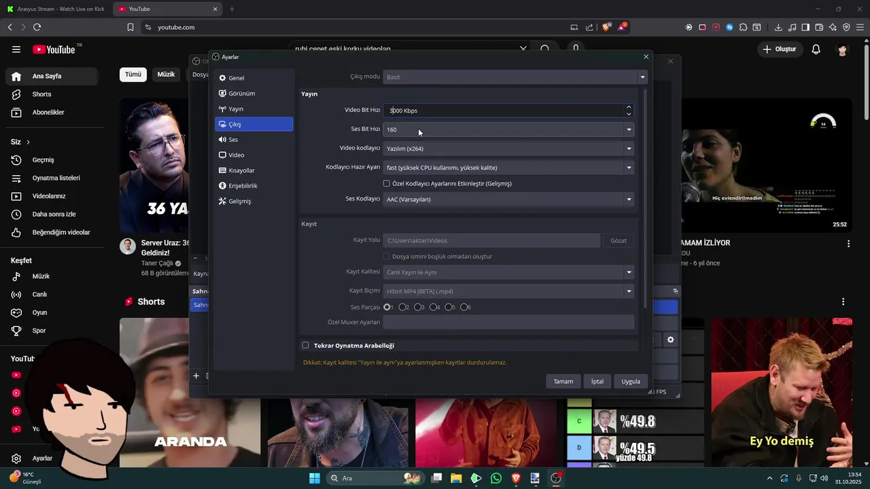Select Ses Parçası 4 option

(x=434, y=307)
